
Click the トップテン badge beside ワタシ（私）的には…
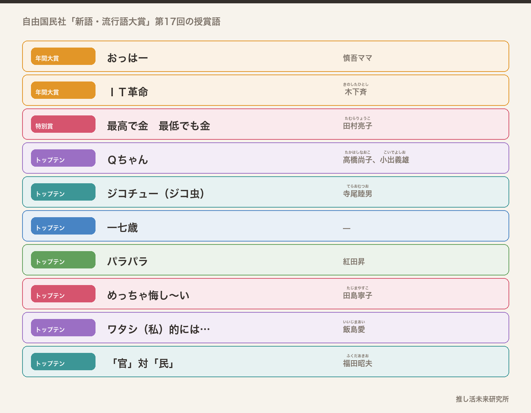[63, 328]
